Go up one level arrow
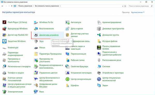 12,6
